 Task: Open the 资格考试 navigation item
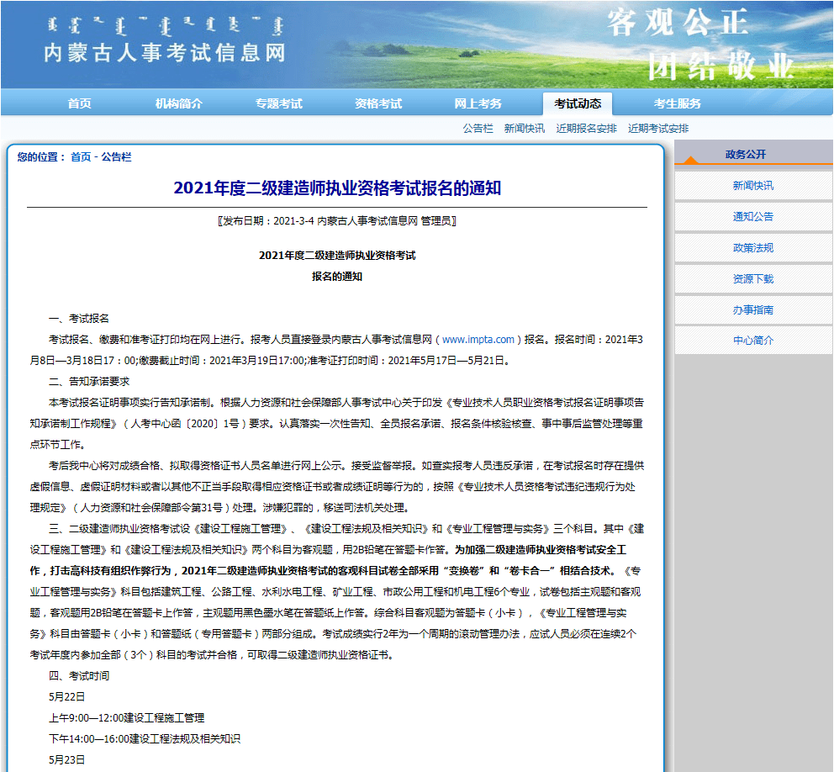point(377,102)
